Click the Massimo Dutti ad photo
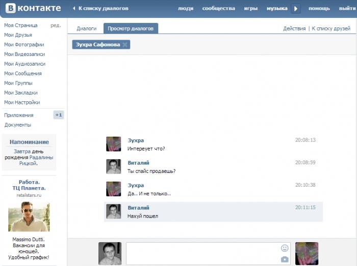This screenshot has height=266, width=357. click(x=29, y=217)
